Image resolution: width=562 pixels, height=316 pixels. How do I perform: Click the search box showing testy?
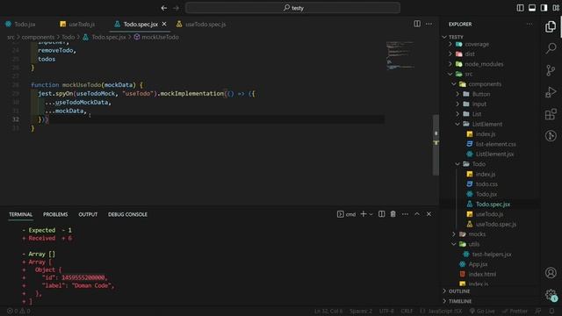coord(292,8)
